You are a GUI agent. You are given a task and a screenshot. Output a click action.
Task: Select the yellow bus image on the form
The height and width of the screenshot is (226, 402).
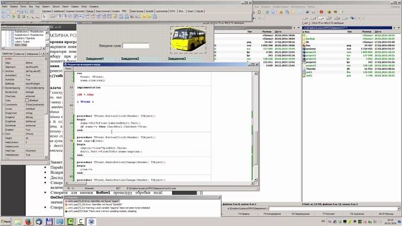188,39
